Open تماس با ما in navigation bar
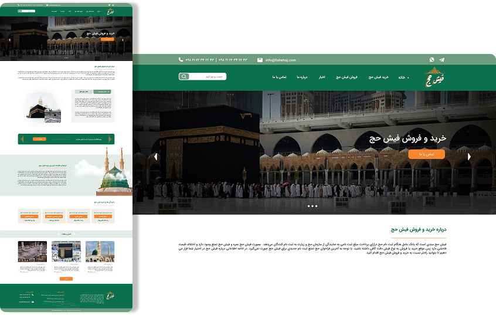Image resolution: width=496 pixels, height=315 pixels. coord(278,77)
